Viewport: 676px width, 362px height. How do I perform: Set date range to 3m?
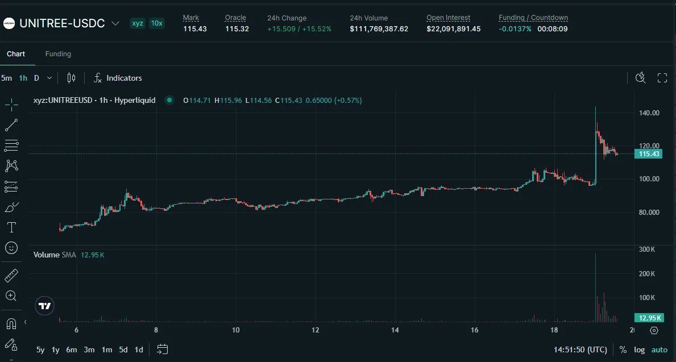click(89, 349)
